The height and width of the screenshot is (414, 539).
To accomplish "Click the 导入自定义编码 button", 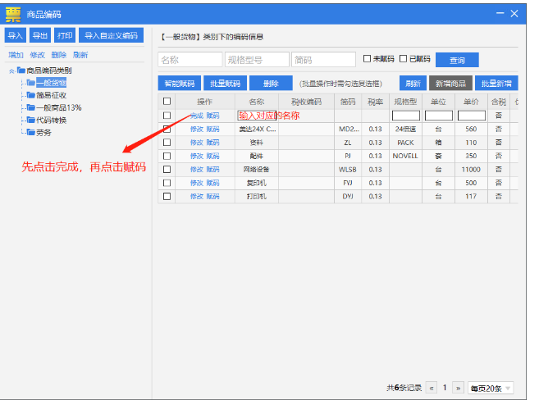I will coord(112,35).
